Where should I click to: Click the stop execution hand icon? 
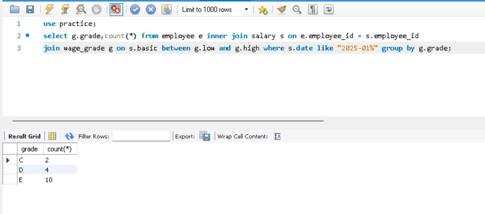click(x=96, y=10)
